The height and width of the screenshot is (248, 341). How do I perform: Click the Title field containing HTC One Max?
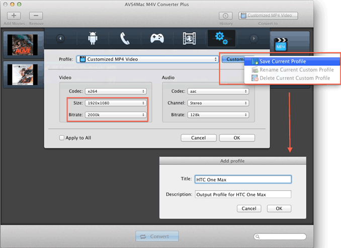point(243,180)
